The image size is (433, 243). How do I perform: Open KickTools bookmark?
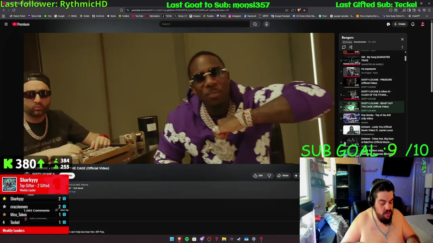98,16
